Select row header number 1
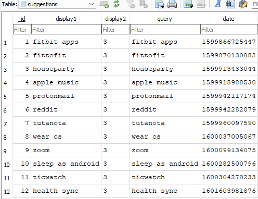The height and width of the screenshot is (199, 258). click(x=7, y=42)
